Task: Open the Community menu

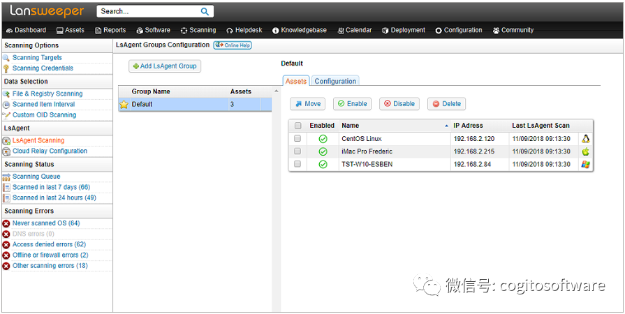Action: point(513,30)
